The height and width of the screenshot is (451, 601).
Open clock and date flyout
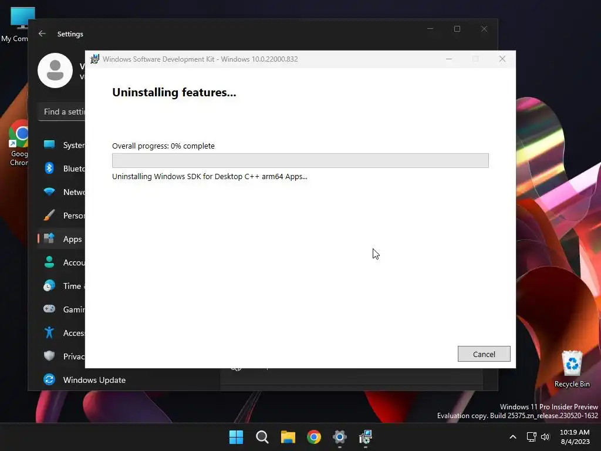click(x=575, y=437)
